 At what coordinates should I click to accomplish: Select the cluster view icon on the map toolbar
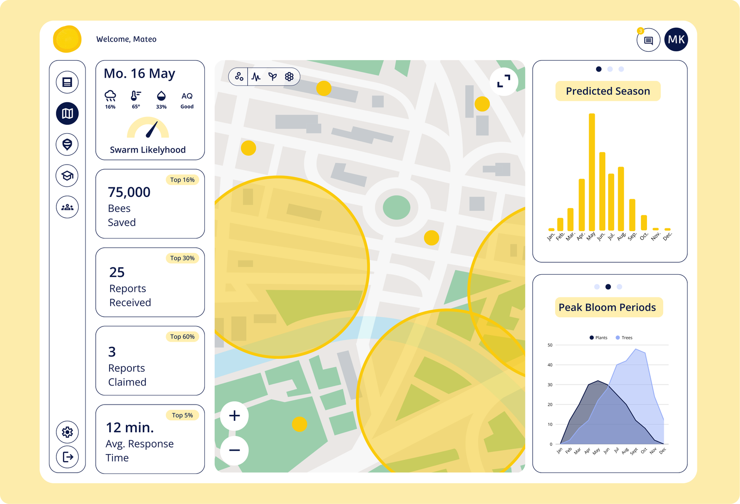(x=239, y=76)
